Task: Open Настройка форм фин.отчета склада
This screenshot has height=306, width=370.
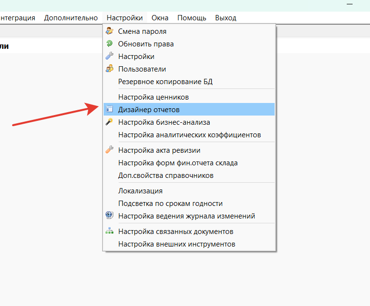Action: (178, 163)
